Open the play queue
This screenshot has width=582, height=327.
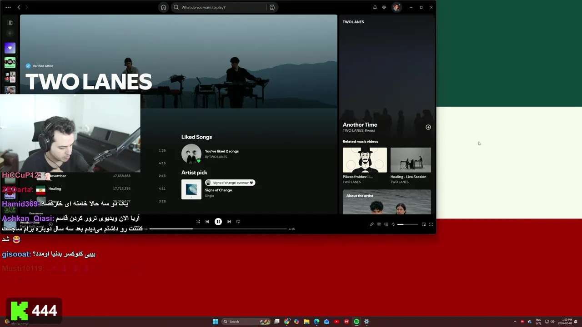379,224
